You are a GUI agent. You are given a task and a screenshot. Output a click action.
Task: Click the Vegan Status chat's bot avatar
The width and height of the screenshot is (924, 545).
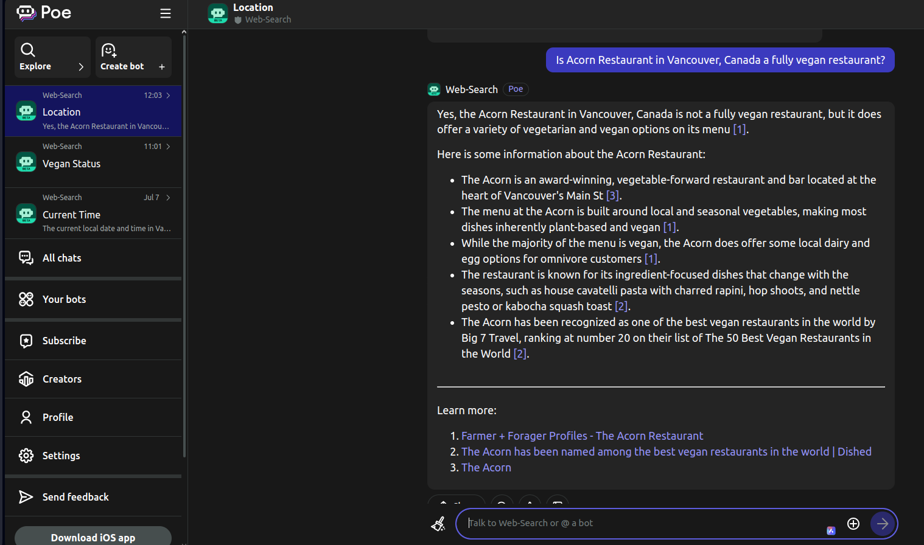click(26, 162)
